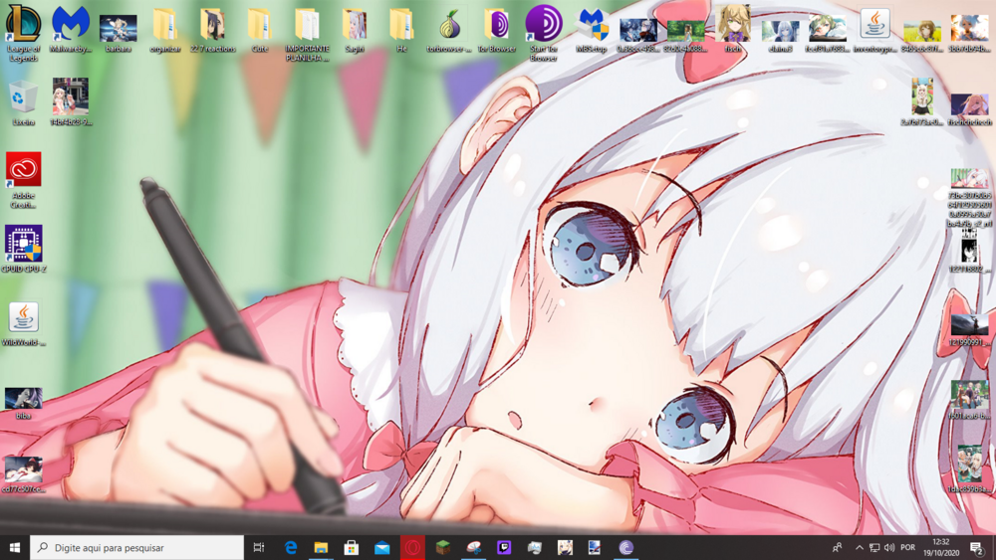The height and width of the screenshot is (560, 996).
Task: Open the Mail app on the taskbar
Action: [381, 547]
